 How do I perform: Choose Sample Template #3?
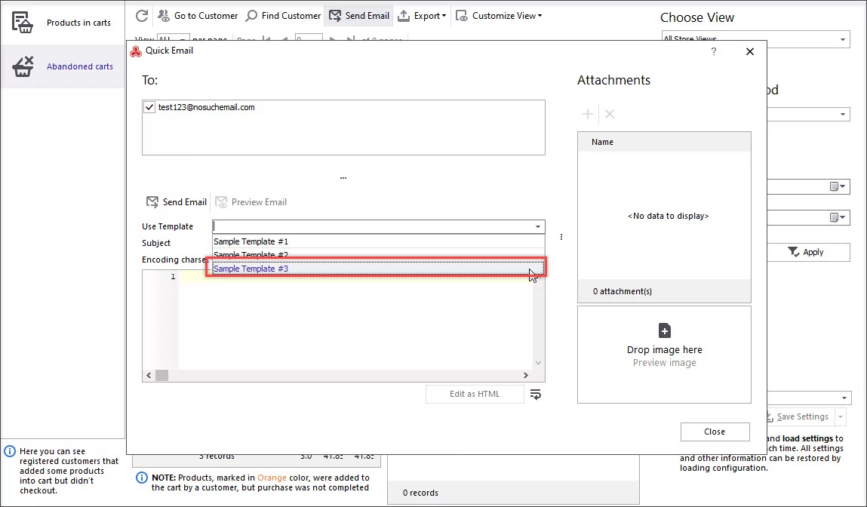coord(378,269)
